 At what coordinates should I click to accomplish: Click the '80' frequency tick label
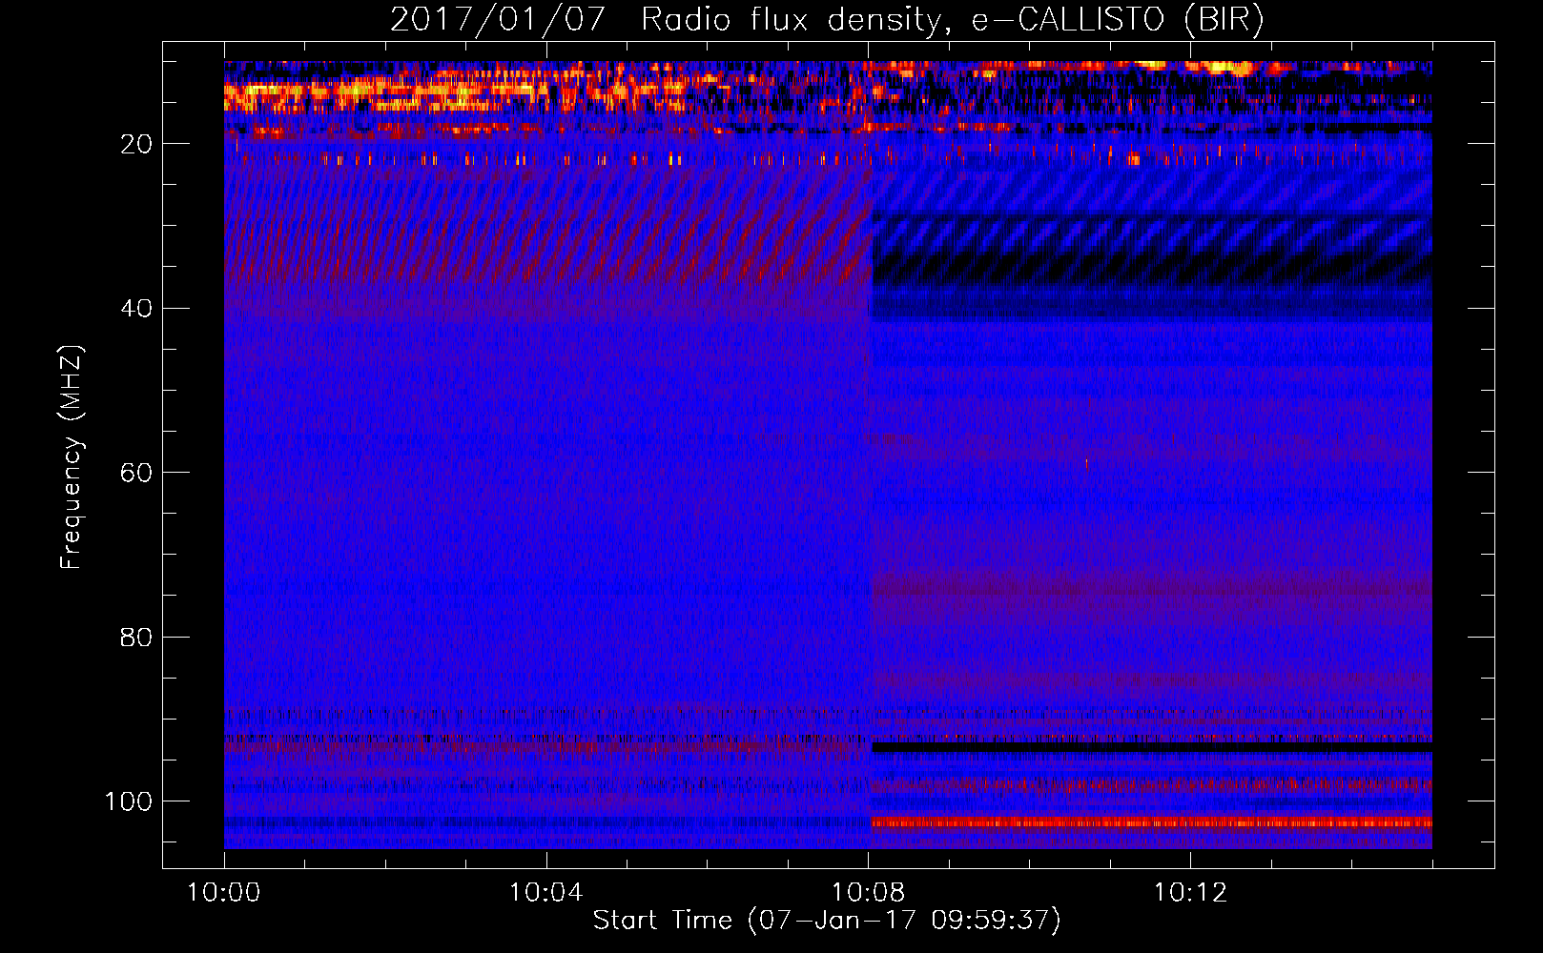click(136, 638)
